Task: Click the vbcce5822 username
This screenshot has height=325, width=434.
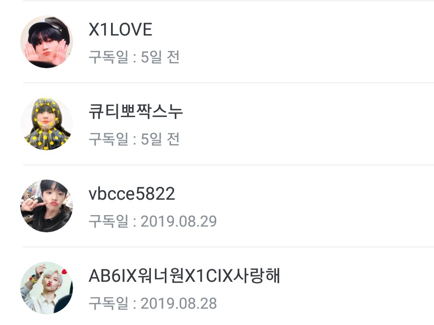Action: [132, 193]
